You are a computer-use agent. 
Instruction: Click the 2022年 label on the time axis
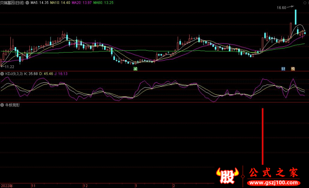6,186
